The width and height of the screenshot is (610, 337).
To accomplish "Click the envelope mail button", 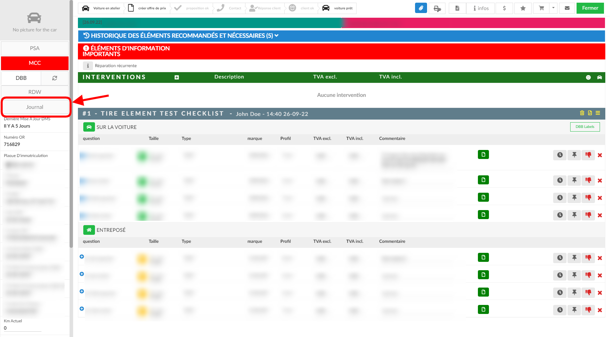I will coord(567,8).
